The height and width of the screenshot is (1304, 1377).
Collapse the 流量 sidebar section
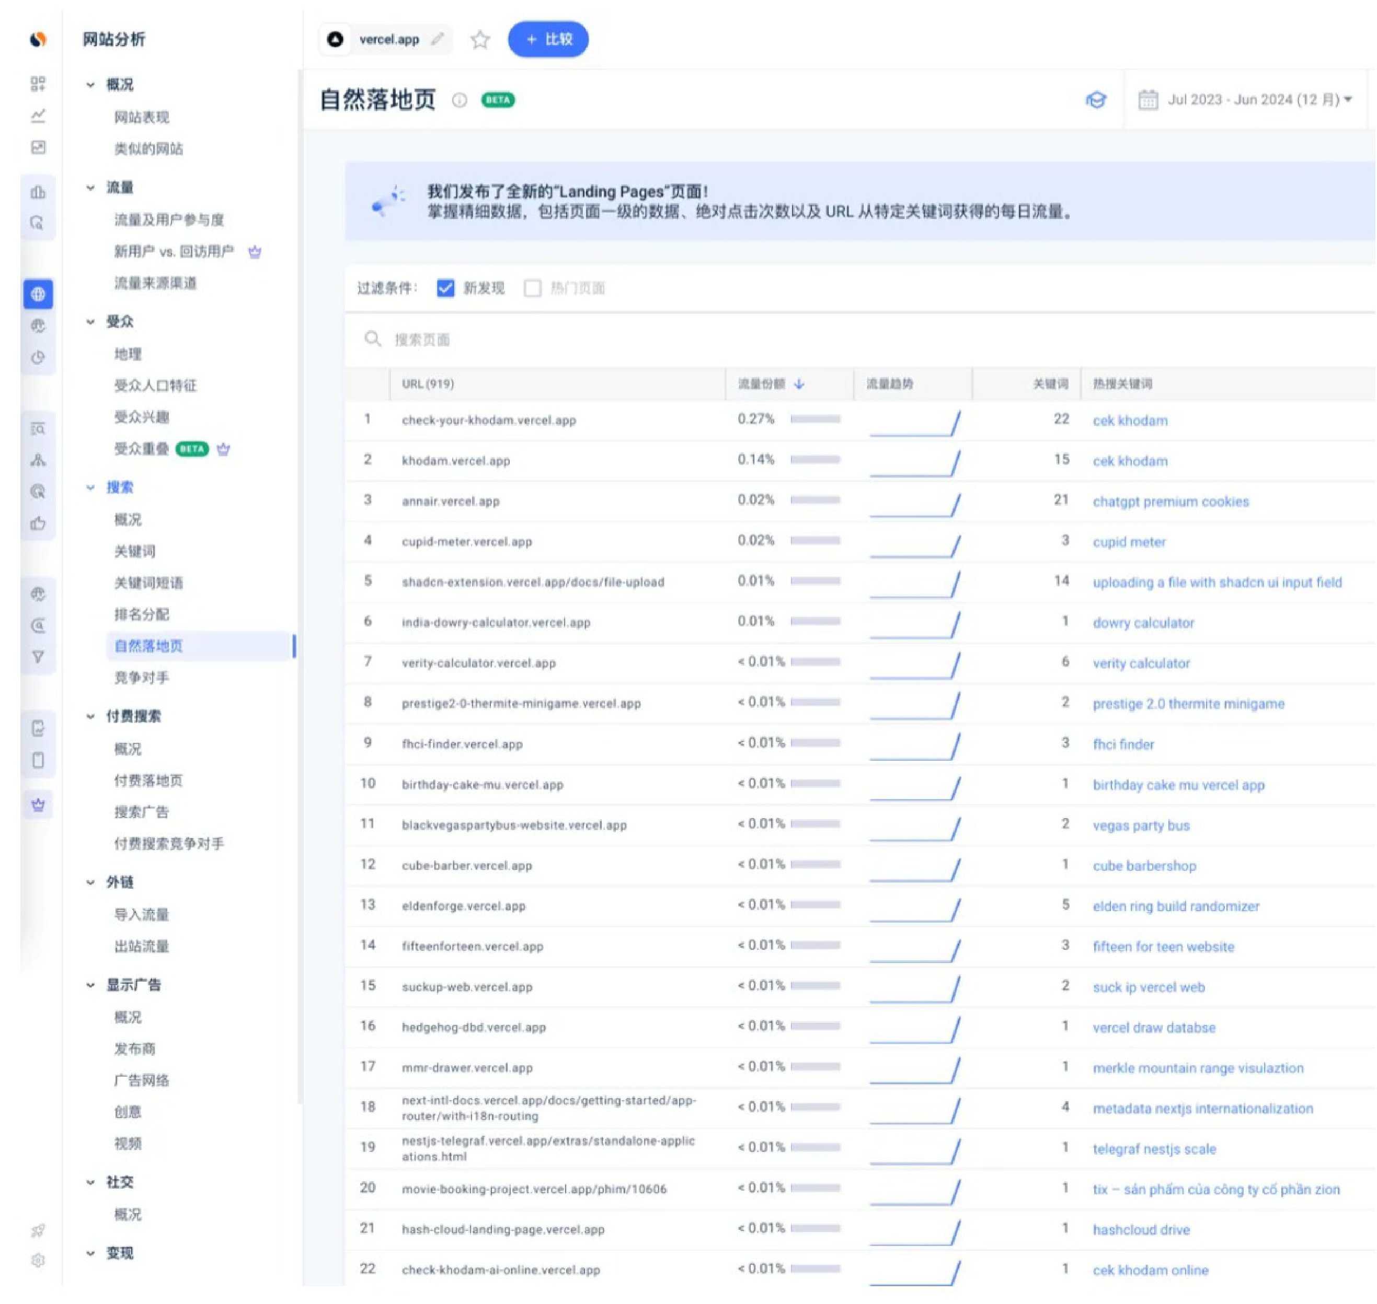[x=90, y=188]
